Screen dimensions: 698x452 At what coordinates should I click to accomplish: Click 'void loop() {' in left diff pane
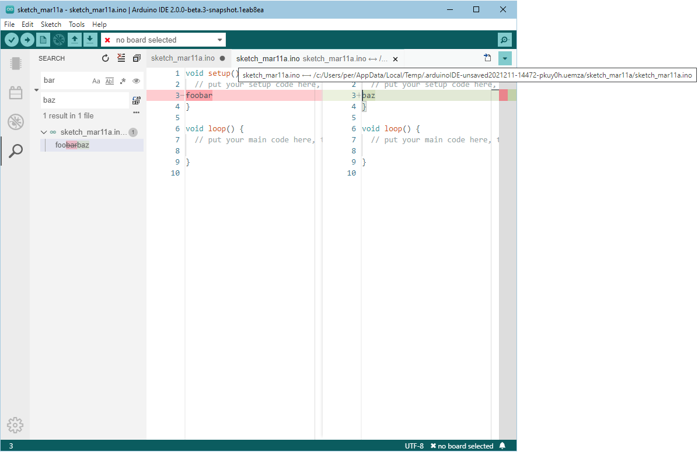215,128
